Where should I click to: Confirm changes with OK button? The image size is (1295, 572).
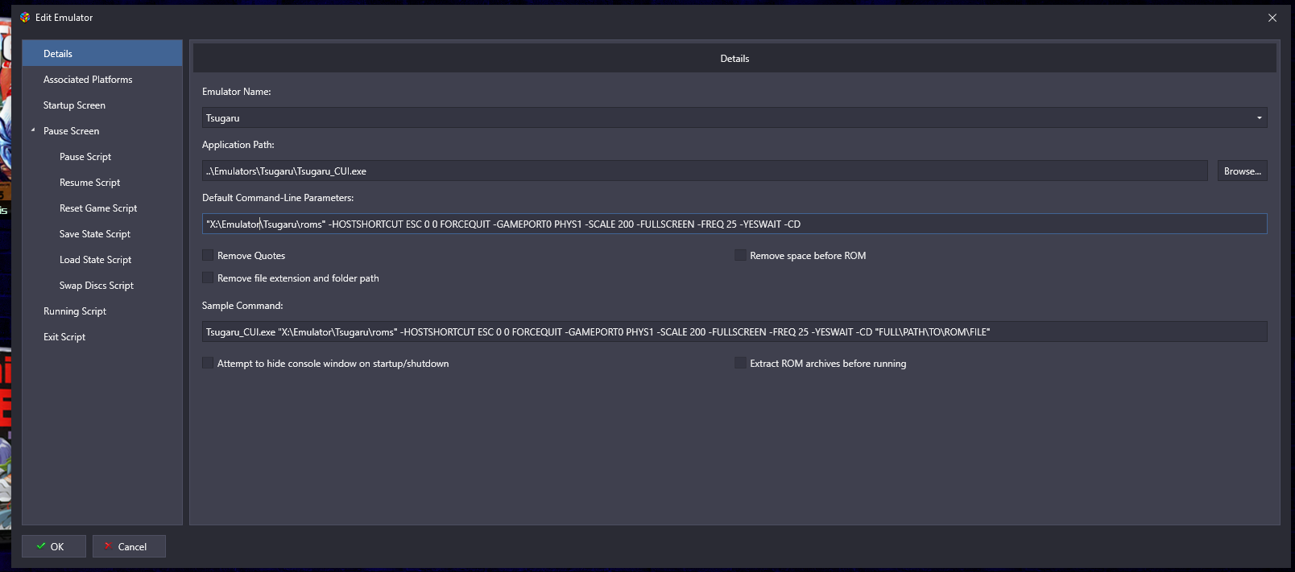54,546
